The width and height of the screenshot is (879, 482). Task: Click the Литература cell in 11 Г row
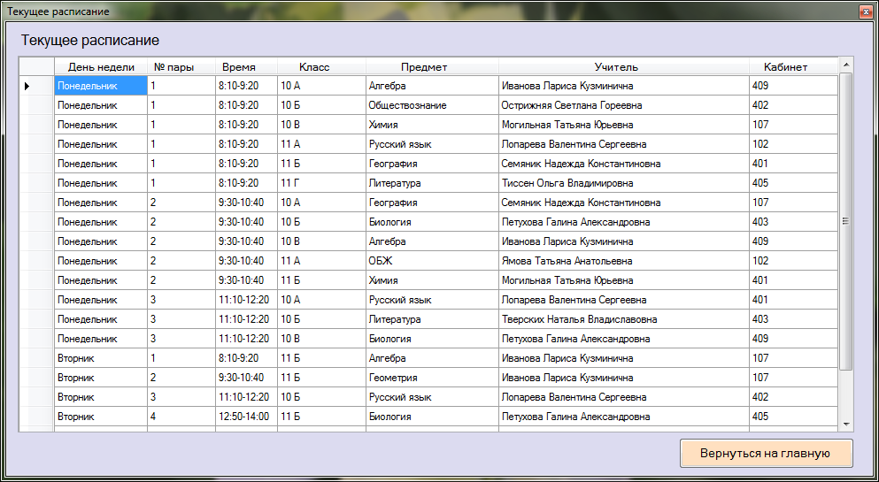click(x=432, y=183)
